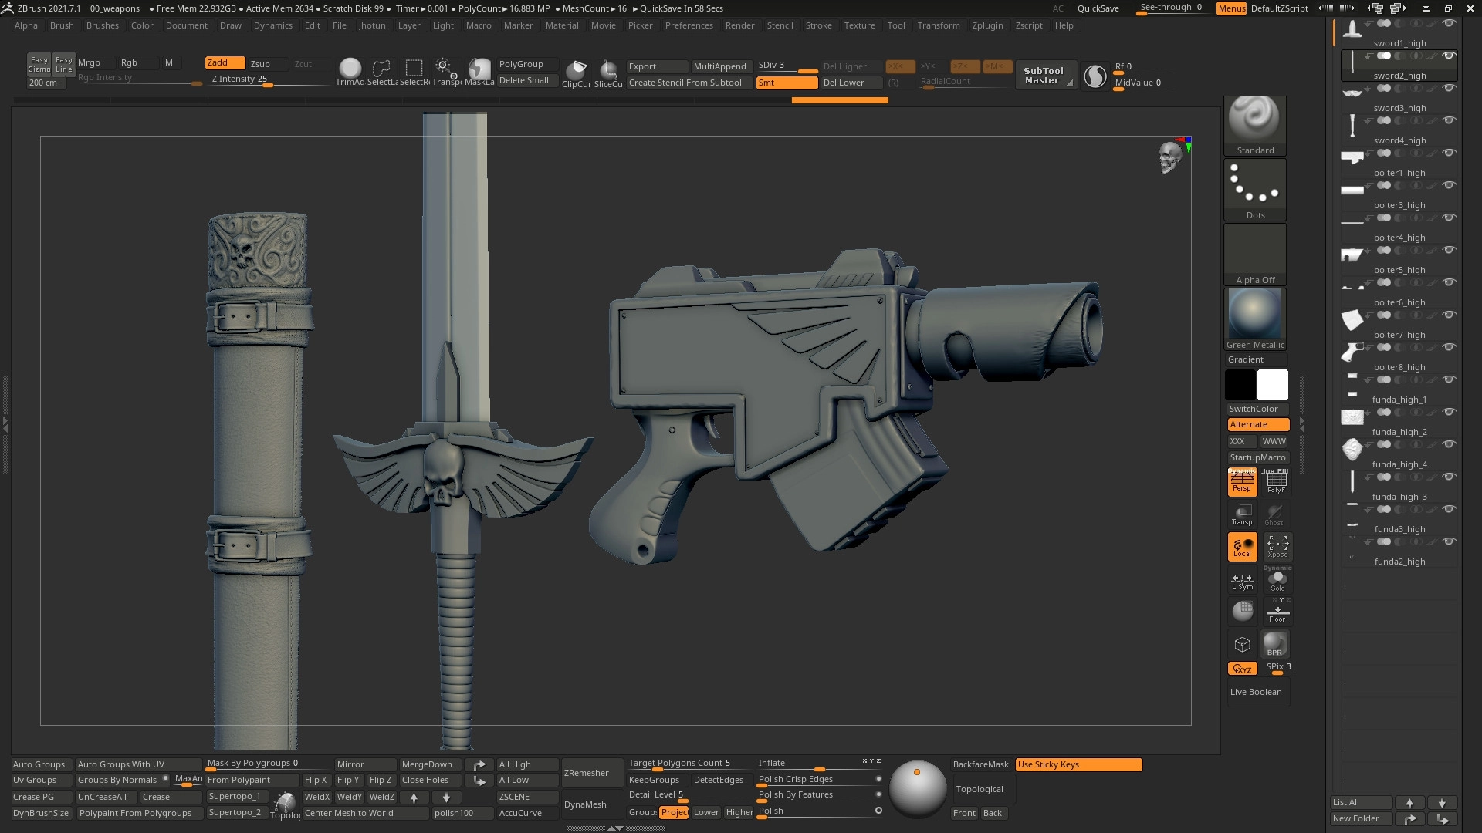Click the Xpose icon
The image size is (1482, 833).
(x=1277, y=546)
